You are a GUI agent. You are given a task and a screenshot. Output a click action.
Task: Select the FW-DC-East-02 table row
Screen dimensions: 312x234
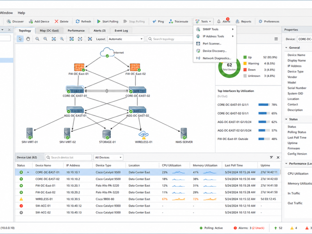click(x=148, y=192)
